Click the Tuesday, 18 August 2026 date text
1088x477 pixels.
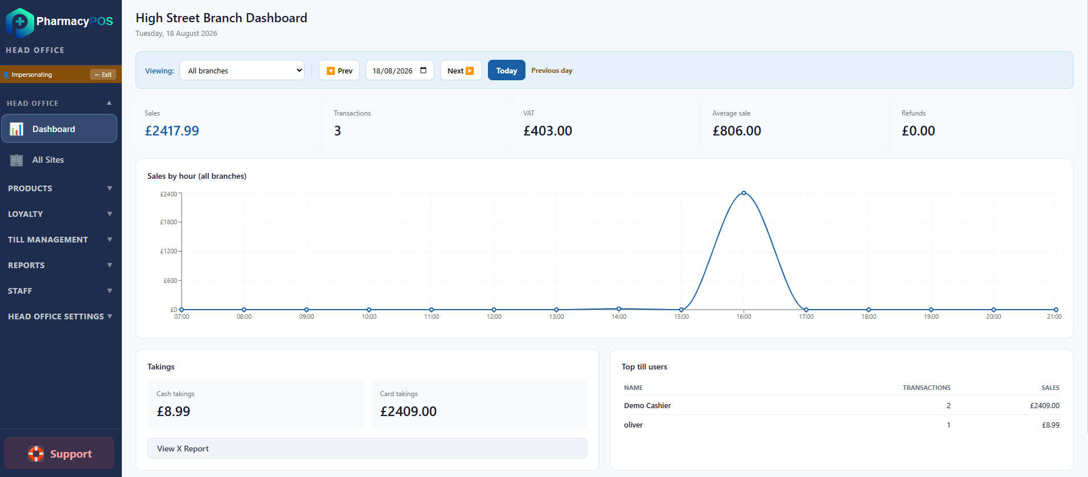point(176,34)
